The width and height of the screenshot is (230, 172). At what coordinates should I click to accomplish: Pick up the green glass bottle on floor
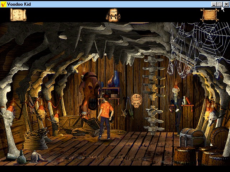click(22, 157)
